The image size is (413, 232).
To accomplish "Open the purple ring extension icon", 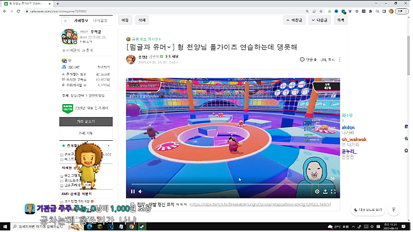I will point(357,11).
